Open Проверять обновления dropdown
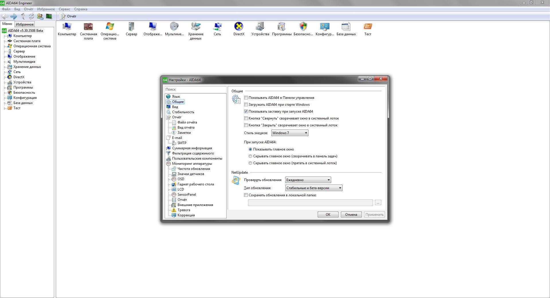Viewport: 550px width, 298px height. coord(308,180)
